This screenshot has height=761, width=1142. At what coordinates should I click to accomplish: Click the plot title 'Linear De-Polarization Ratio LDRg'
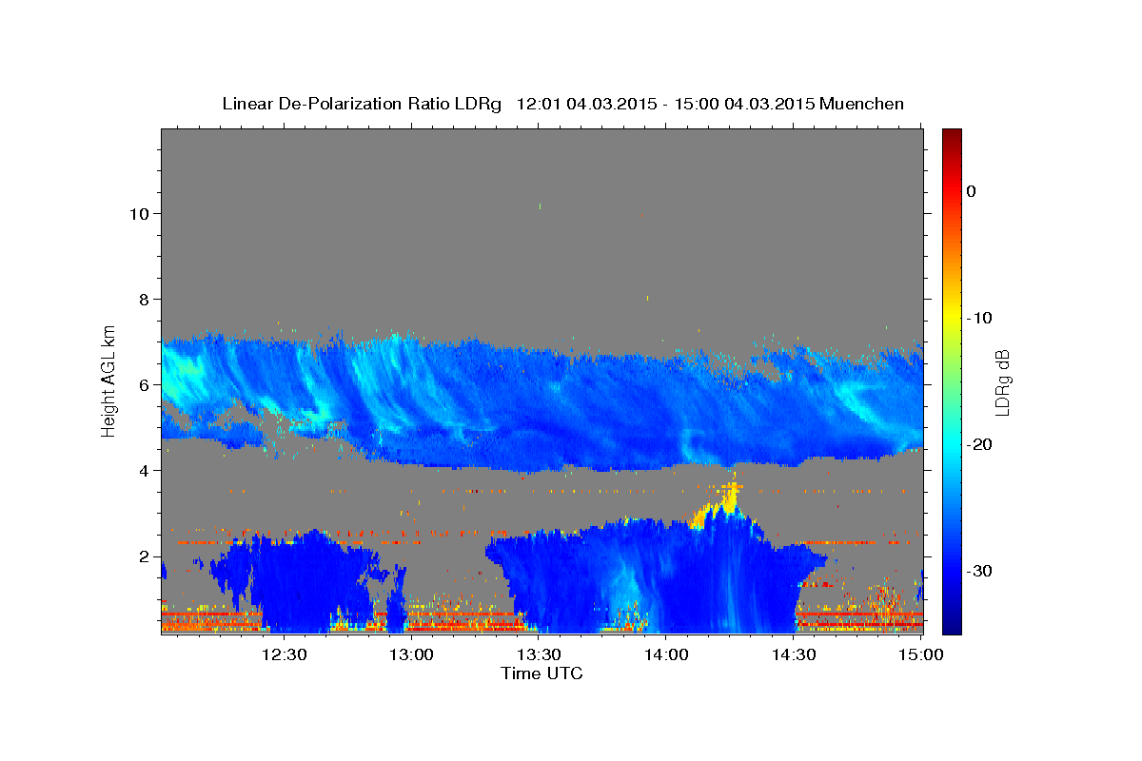click(362, 104)
